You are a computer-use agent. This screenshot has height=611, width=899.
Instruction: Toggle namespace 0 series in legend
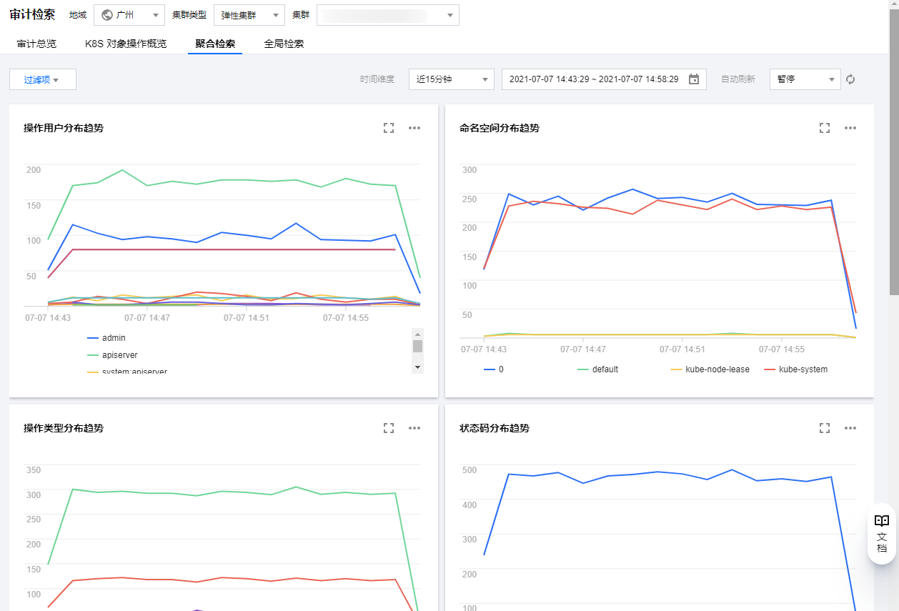tap(494, 369)
